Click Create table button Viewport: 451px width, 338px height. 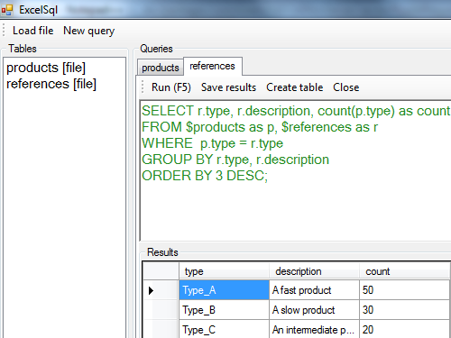tap(295, 87)
